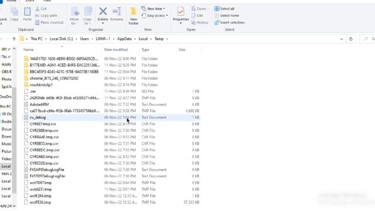Open the Copy to menu
This screenshot has height=211, width=375.
(x=87, y=16)
